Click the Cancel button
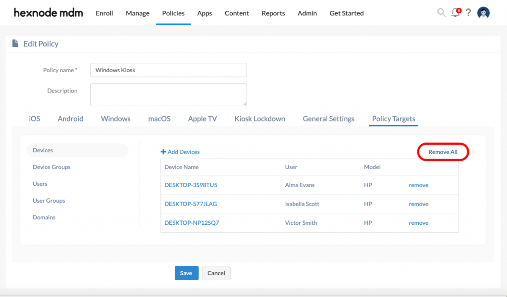This screenshot has height=297, width=507. point(216,273)
